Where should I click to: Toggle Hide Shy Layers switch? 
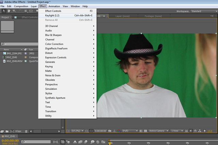pos(75,142)
